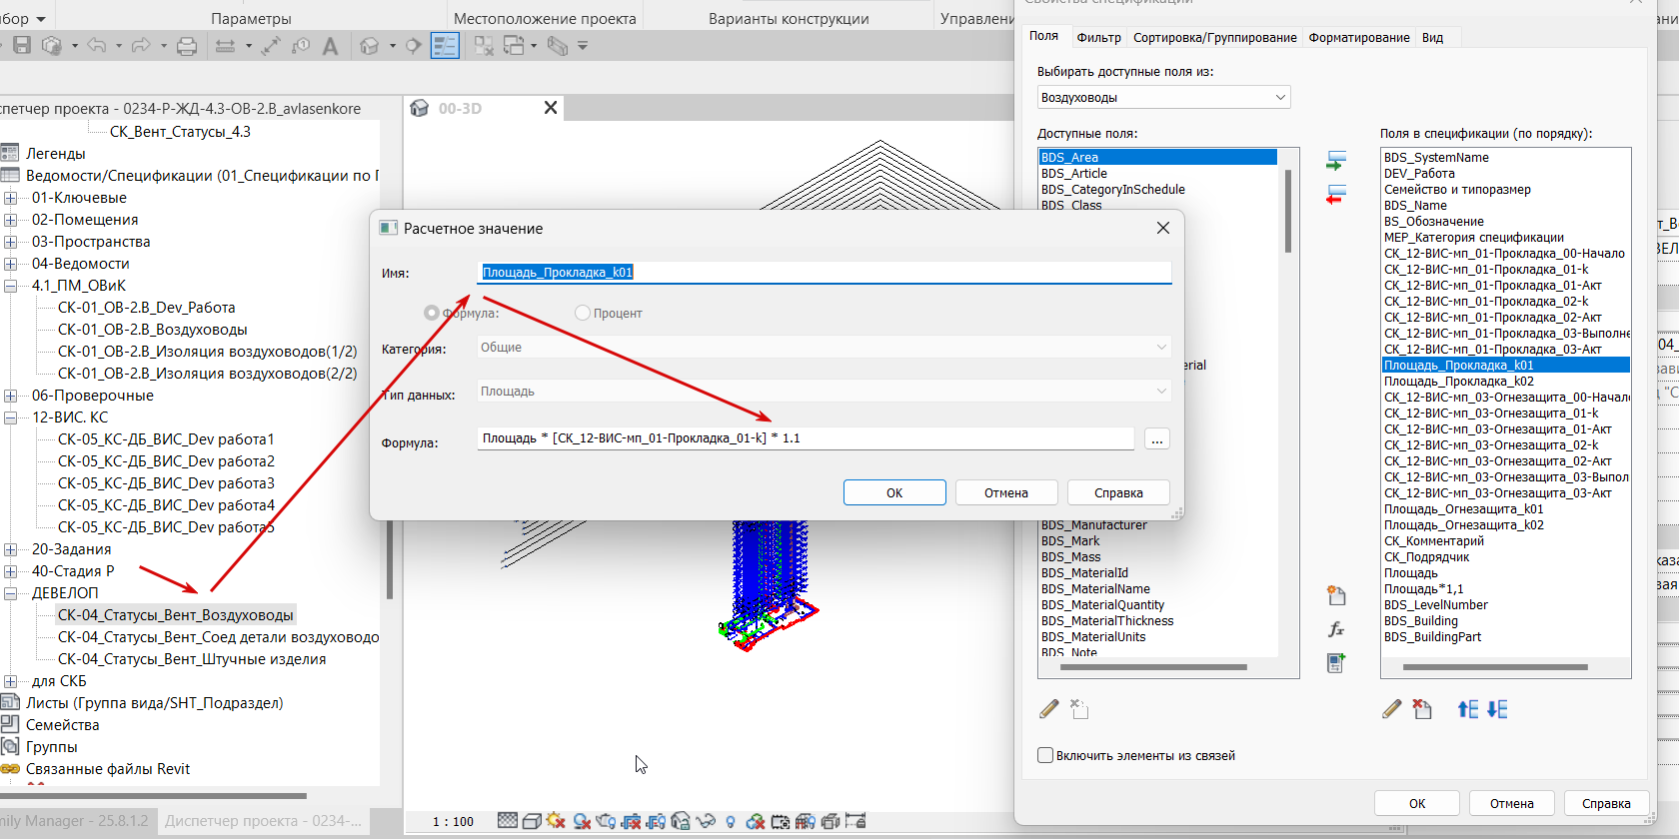This screenshot has width=1679, height=839.
Task: Click the default 3D view house icon
Action: [x=370, y=46]
